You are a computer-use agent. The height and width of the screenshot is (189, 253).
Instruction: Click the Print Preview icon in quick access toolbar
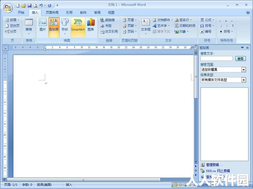35,6
